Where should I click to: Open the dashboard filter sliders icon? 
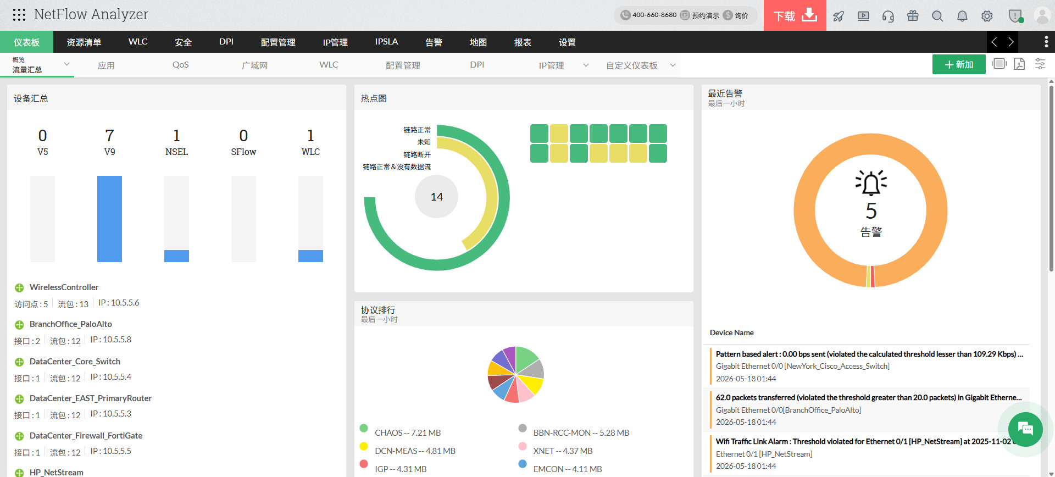(1040, 64)
